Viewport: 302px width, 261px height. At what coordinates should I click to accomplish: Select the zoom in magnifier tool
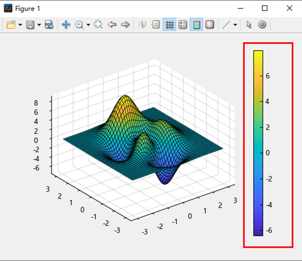tap(79, 25)
